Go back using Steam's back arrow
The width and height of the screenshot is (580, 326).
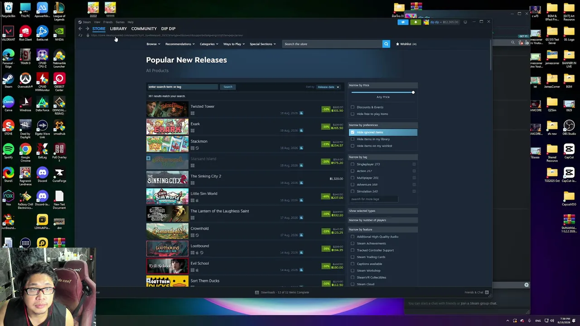(80, 29)
